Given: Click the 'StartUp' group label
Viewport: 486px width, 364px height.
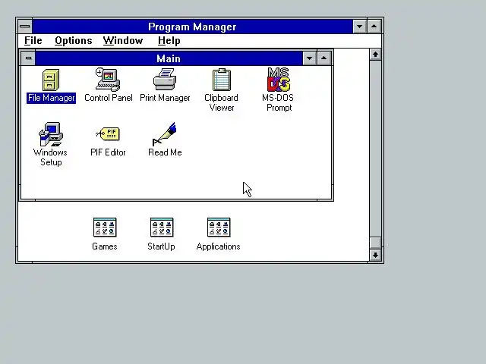Looking at the screenshot, I should tap(161, 246).
